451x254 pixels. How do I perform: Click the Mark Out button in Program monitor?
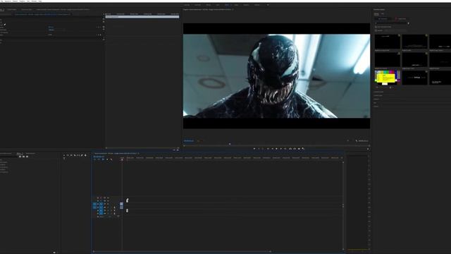click(x=263, y=149)
